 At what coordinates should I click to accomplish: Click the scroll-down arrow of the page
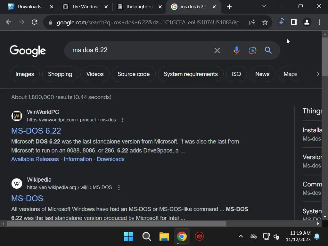pyautogui.click(x=325, y=217)
